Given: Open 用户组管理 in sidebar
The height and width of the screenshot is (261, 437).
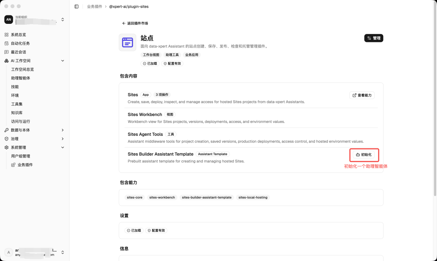Looking at the screenshot, I should coord(21,156).
